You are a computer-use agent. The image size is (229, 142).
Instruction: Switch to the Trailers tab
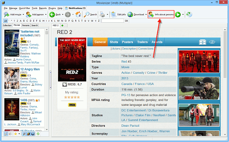point(142,42)
